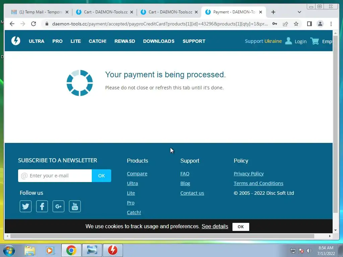Open DAEMON Tools app in taskbar
The height and width of the screenshot is (257, 343).
[x=113, y=250]
